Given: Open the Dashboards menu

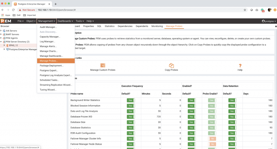Looking at the screenshot, I should coord(65,21).
